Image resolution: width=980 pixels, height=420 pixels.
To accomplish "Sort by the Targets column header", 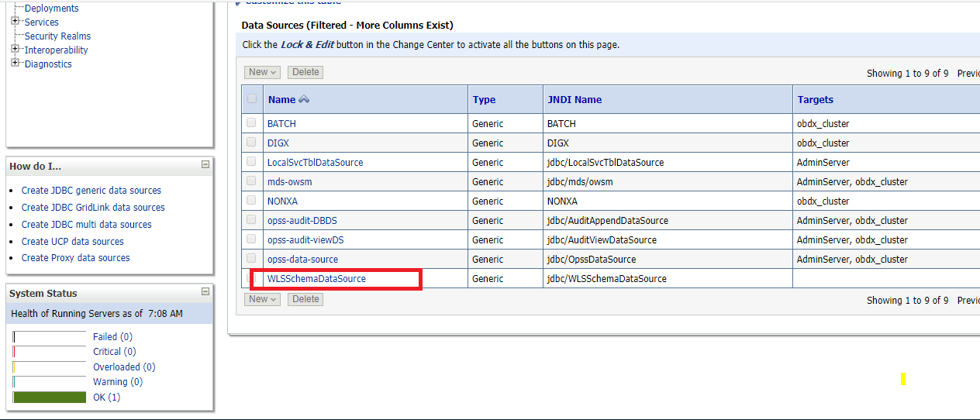I will [815, 99].
